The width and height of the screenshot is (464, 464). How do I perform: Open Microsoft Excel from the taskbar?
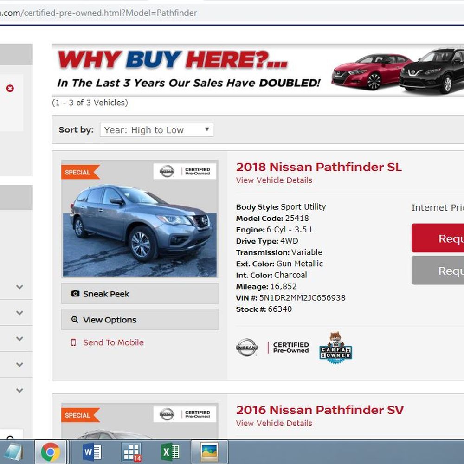[x=170, y=452]
